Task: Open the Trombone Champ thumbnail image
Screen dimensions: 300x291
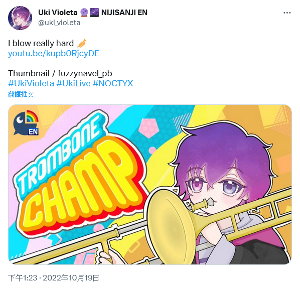Action: [x=150, y=185]
